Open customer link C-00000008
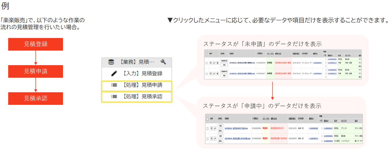 pyautogui.click(x=313, y=129)
